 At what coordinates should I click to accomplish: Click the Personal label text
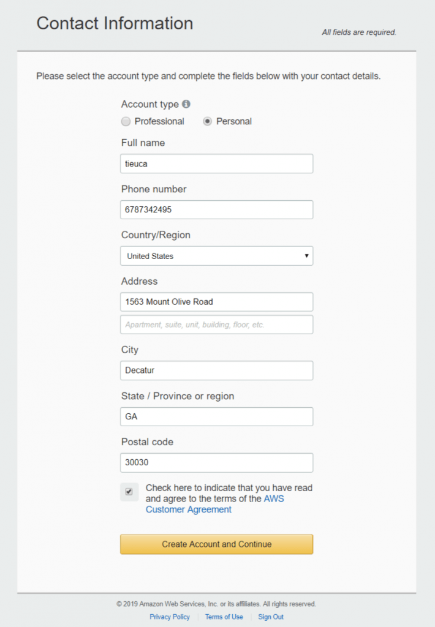coord(234,122)
